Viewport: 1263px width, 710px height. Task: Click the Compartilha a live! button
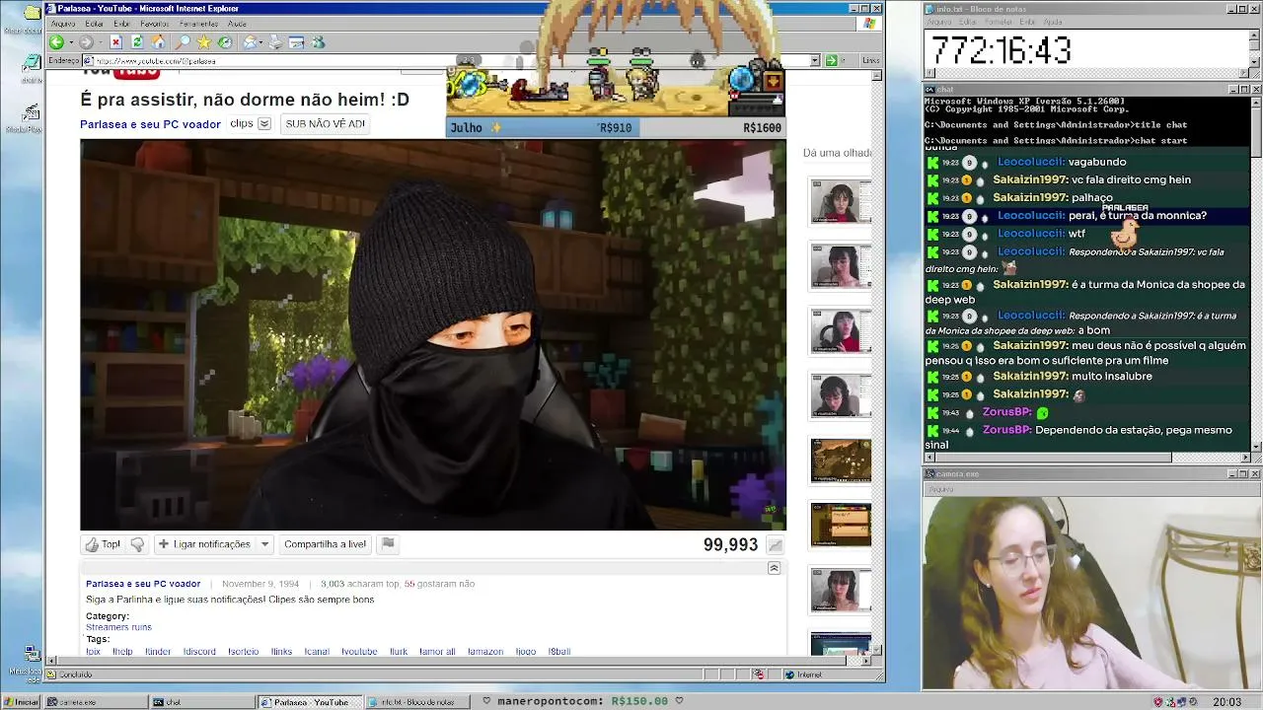(x=325, y=544)
